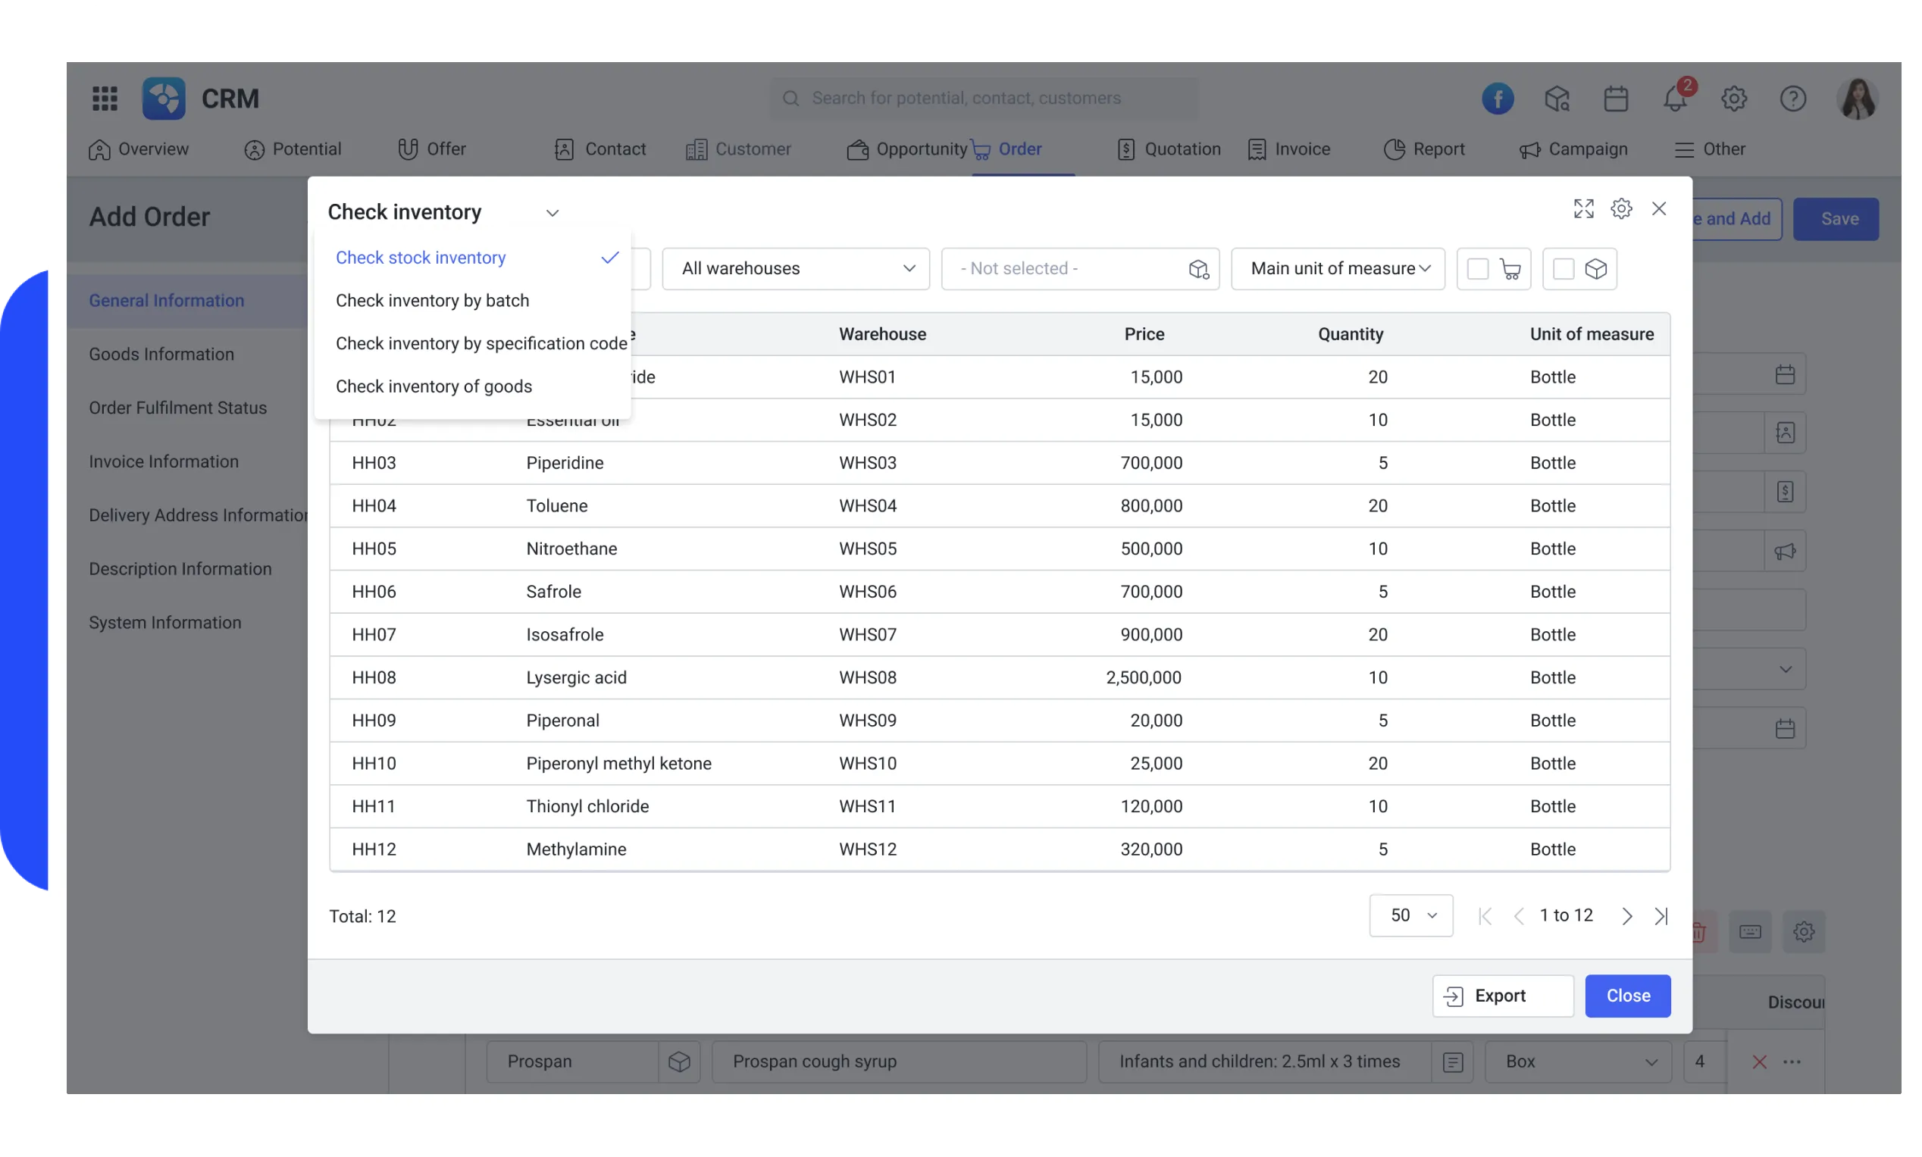The width and height of the screenshot is (1922, 1157).
Task: Open the notifications bell with 2 alerts
Action: tap(1676, 99)
